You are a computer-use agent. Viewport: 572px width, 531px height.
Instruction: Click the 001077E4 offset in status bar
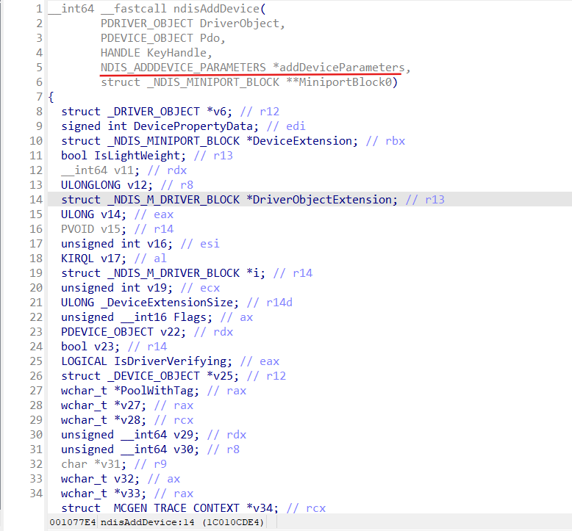click(71, 522)
